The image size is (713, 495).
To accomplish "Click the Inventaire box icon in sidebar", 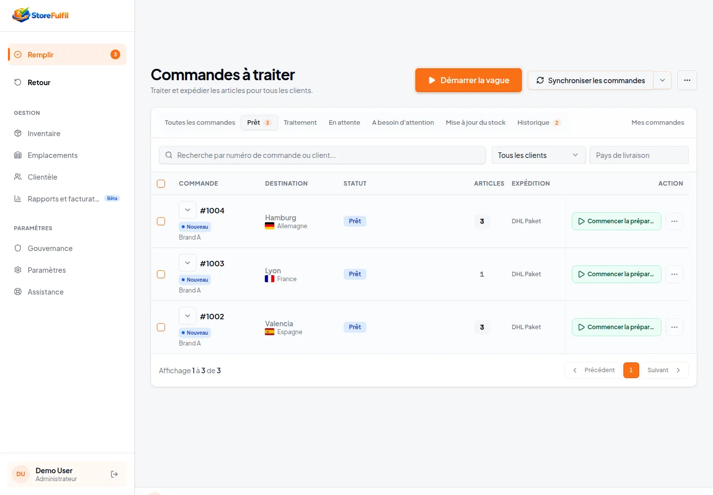I will [18, 133].
